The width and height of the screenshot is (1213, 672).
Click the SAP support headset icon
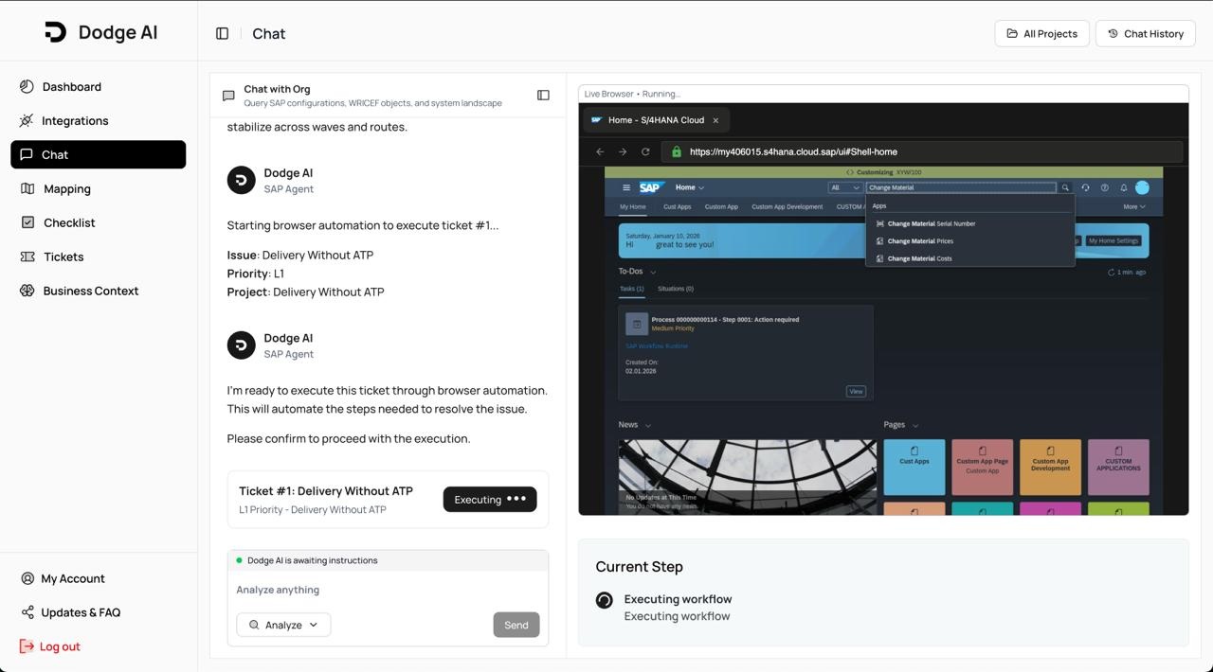(x=1085, y=187)
